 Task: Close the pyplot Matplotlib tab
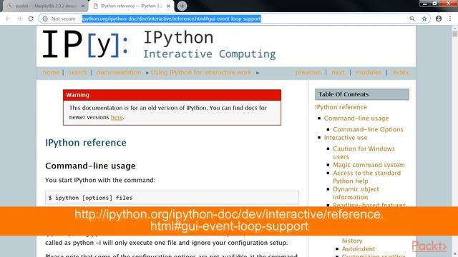tap(83, 6)
